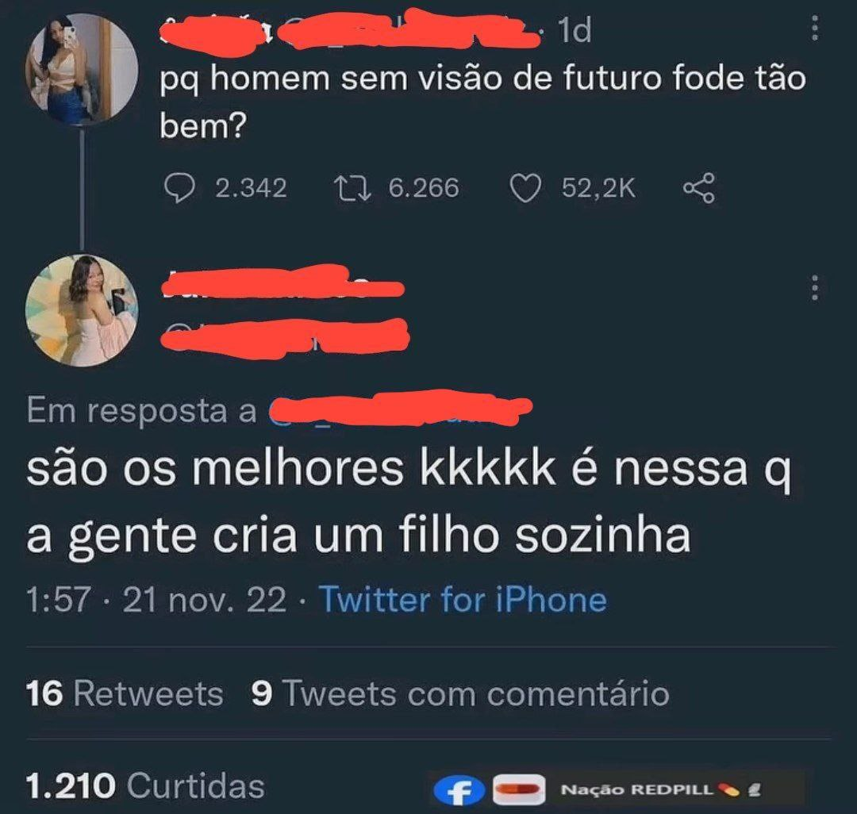Click the retweet arrows icon
This screenshot has height=814, width=857.
tap(352, 189)
